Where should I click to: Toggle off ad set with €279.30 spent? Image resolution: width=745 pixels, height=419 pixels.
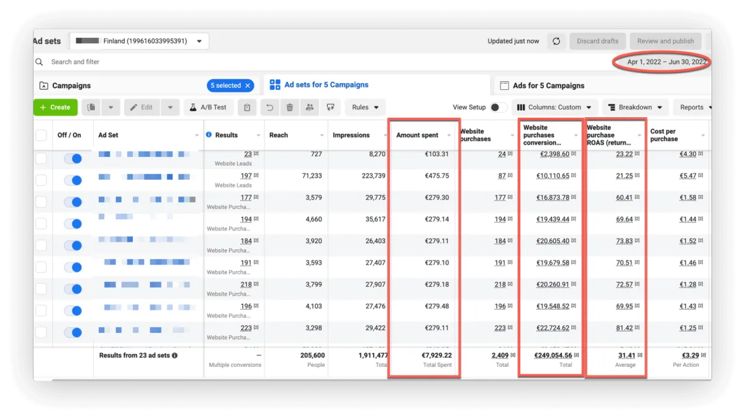[x=73, y=202]
